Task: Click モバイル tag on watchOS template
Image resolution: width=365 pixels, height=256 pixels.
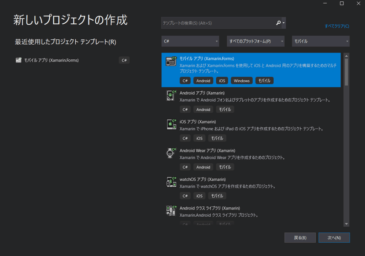Action: click(217, 196)
